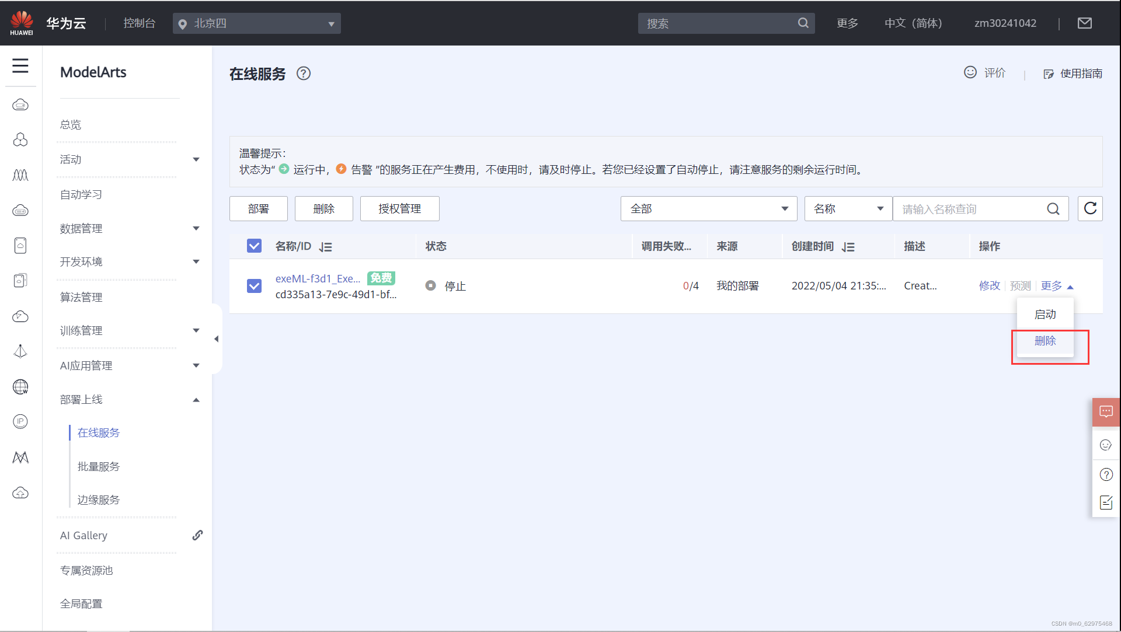
Task: Click 控制台 in the top bar
Action: pos(140,23)
